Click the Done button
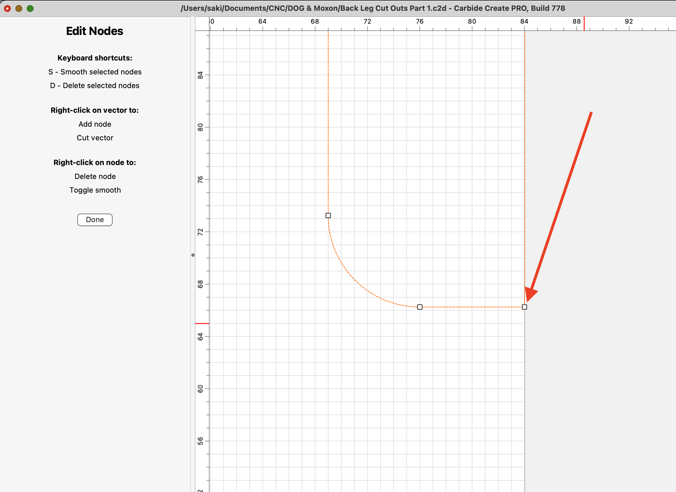 coord(95,220)
